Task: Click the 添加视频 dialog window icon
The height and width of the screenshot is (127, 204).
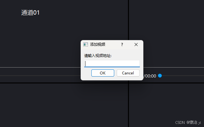Action: point(85,45)
